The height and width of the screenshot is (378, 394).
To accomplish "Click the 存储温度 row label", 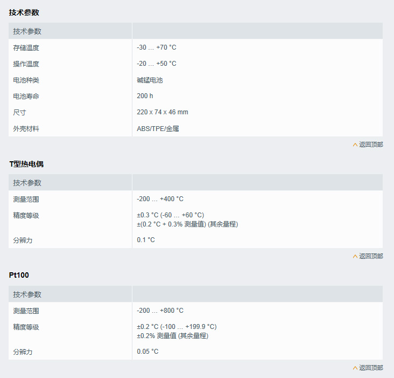I will pos(26,47).
